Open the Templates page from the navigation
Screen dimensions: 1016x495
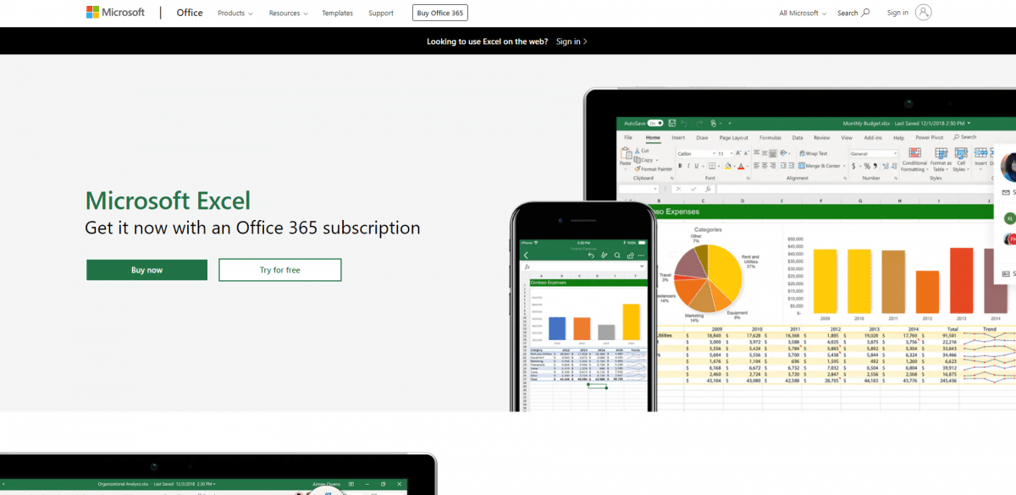click(x=337, y=13)
